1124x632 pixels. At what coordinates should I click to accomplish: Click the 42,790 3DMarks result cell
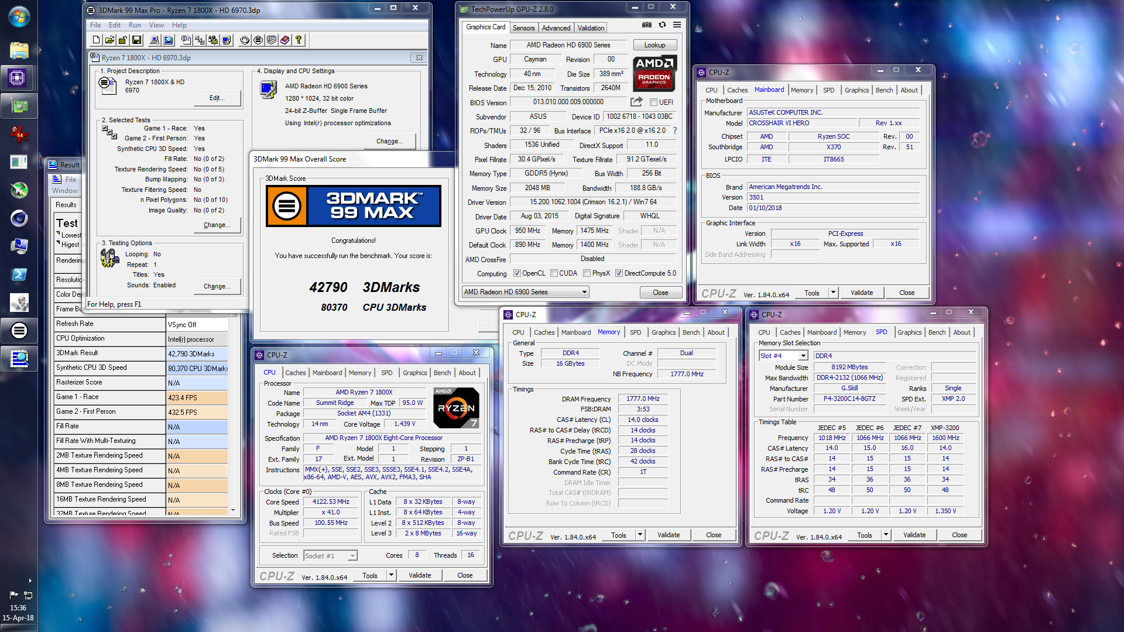pyautogui.click(x=197, y=353)
